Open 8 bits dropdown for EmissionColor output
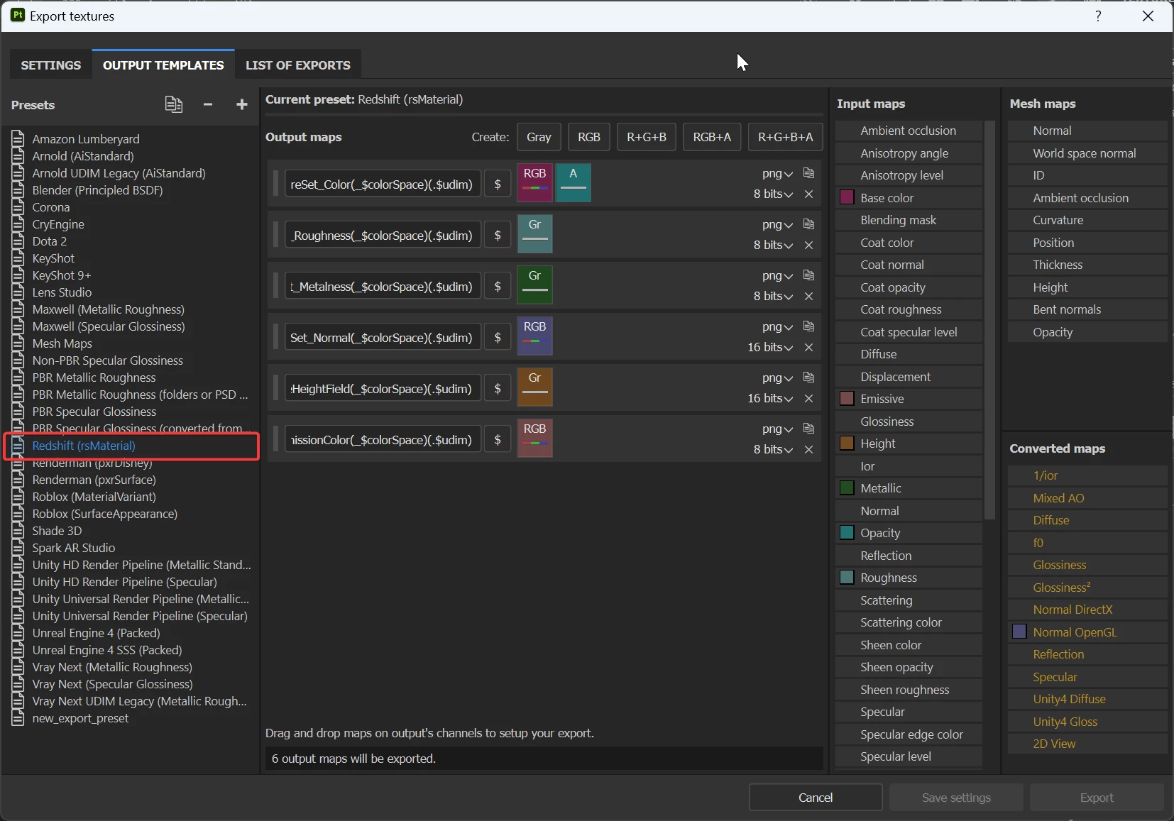The image size is (1174, 821). click(x=773, y=449)
